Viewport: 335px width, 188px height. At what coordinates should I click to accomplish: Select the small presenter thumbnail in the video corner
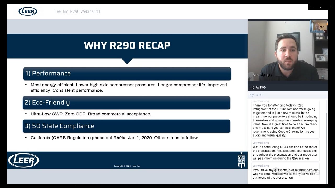[318, 26]
